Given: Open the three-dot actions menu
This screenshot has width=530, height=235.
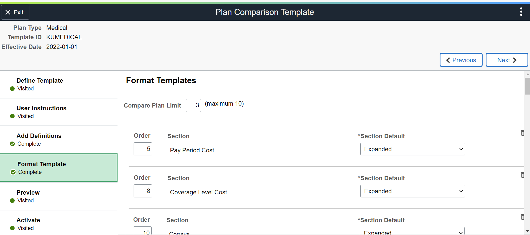Looking at the screenshot, I should pos(521,12).
